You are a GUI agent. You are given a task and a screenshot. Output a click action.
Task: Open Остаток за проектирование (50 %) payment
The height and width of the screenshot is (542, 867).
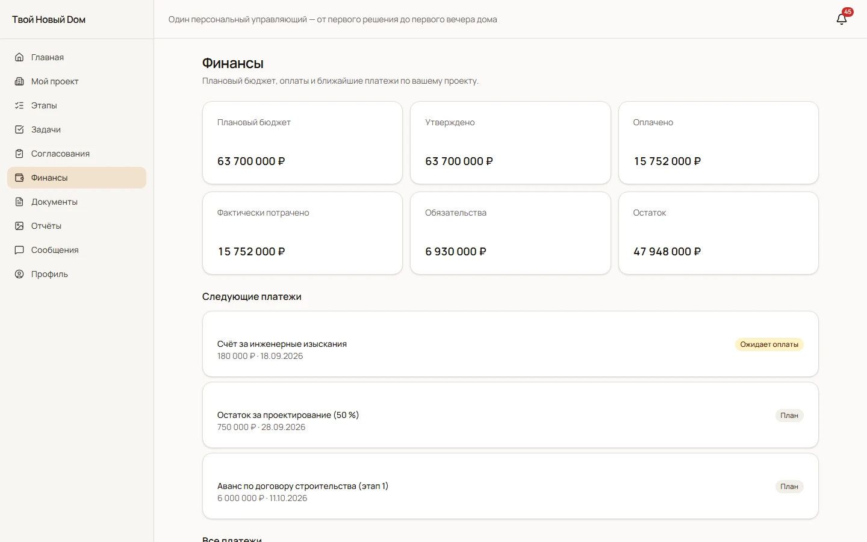tap(511, 415)
